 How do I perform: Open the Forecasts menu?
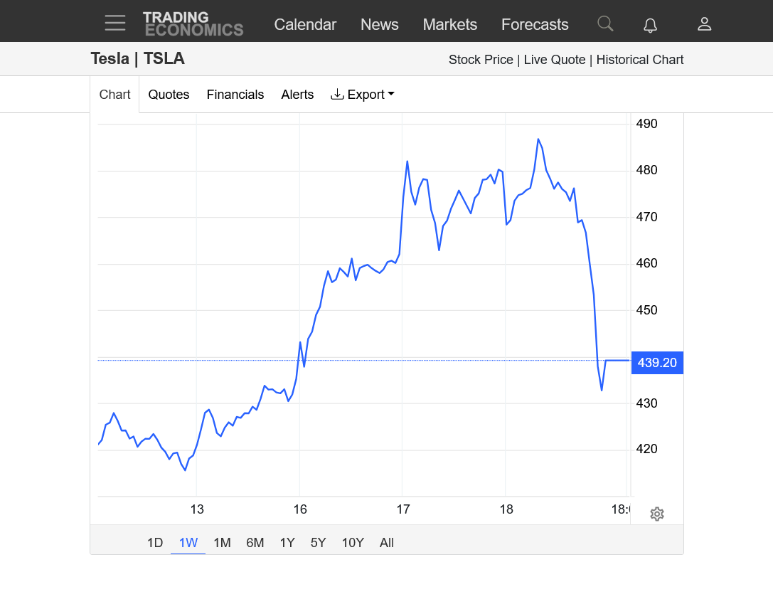(535, 25)
